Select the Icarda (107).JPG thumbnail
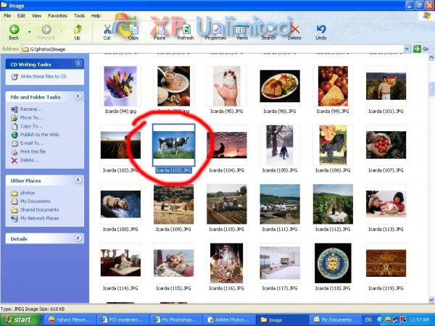The image size is (435, 326). tap(386, 145)
